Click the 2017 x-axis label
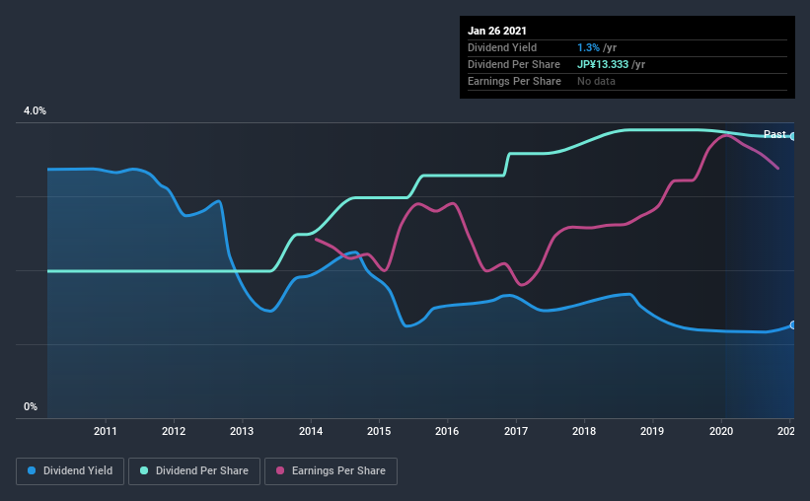The width and height of the screenshot is (810, 501). [x=516, y=431]
